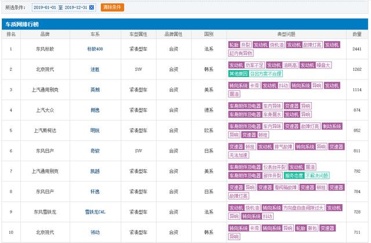Select the 车型属性 column header
Image resolution: width=371 pixels, height=243 pixels.
point(138,34)
